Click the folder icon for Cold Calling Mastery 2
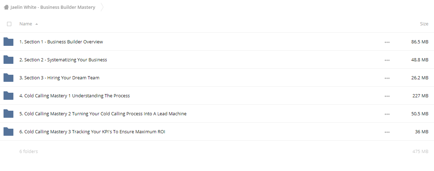 [8, 114]
